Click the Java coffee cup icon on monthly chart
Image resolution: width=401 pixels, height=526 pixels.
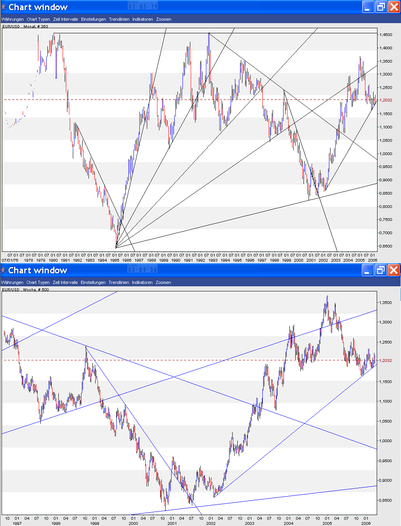[4, 6]
